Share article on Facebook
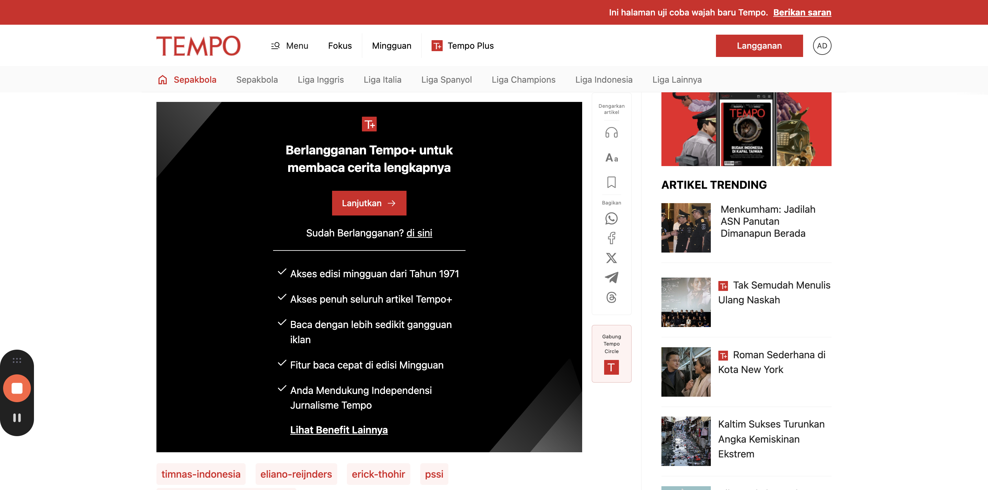The image size is (988, 490). pyautogui.click(x=611, y=238)
